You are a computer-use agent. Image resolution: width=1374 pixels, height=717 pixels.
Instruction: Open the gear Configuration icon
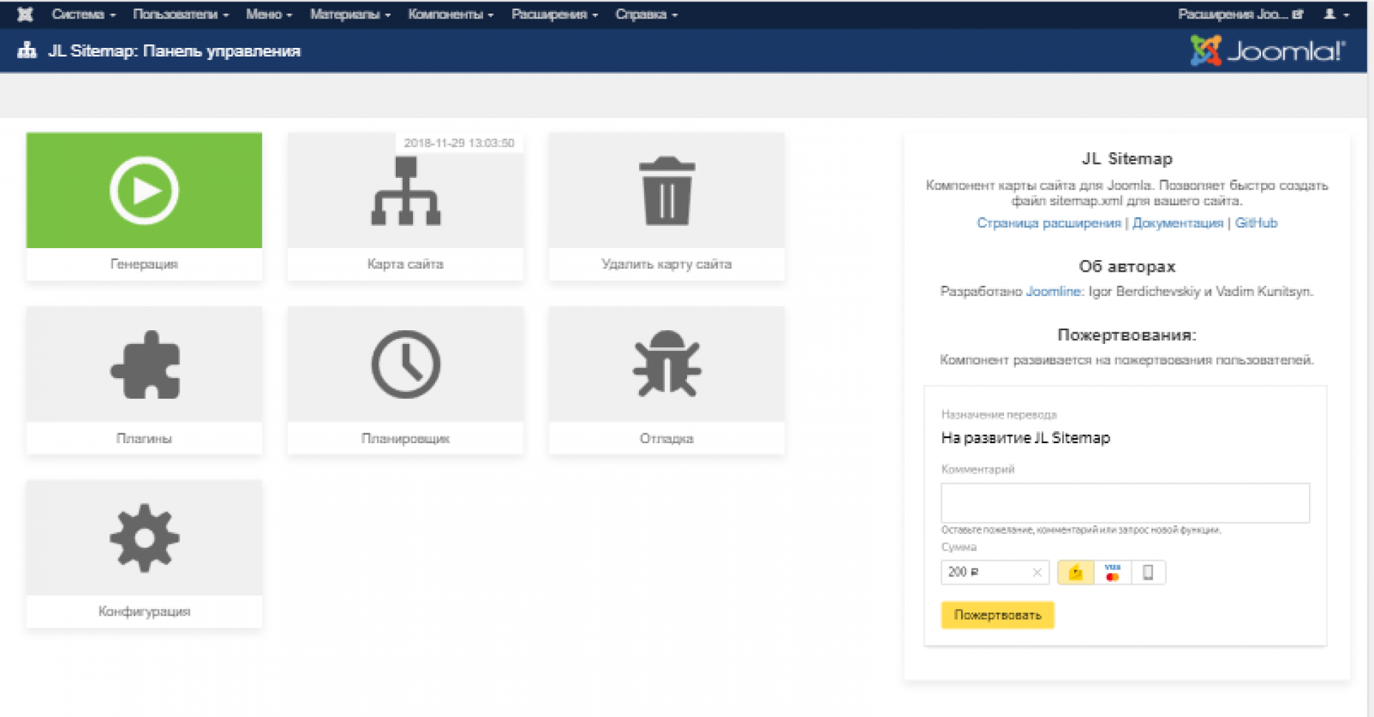(x=145, y=538)
